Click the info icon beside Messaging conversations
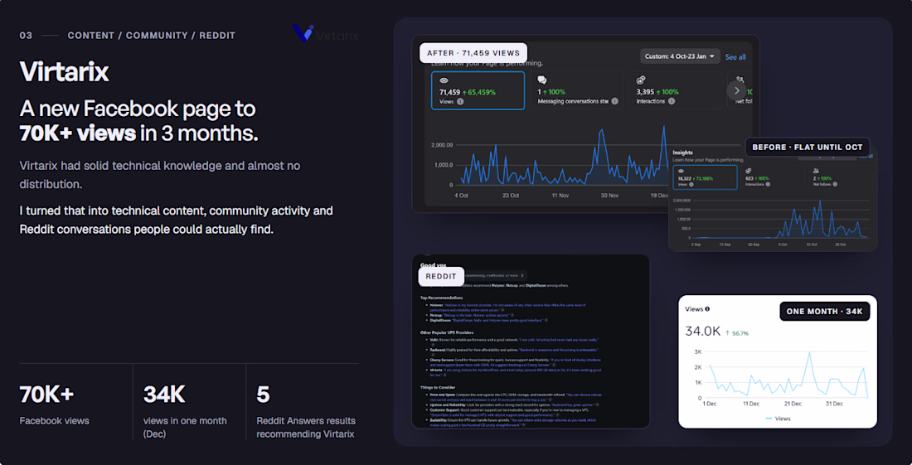 pyautogui.click(x=615, y=102)
